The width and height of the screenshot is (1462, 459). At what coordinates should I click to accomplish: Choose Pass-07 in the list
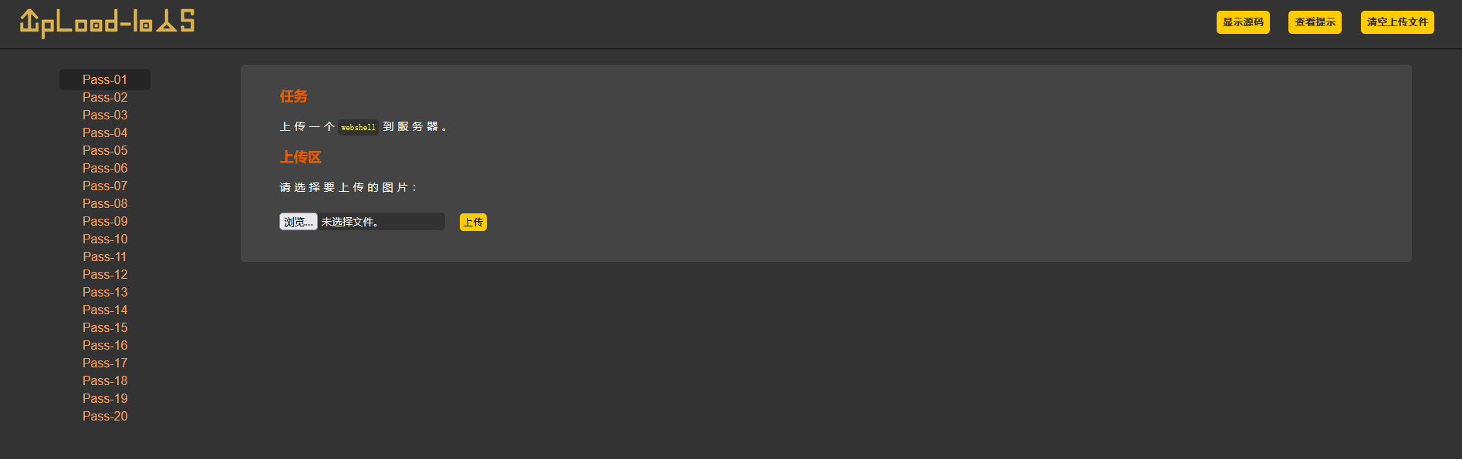[105, 186]
